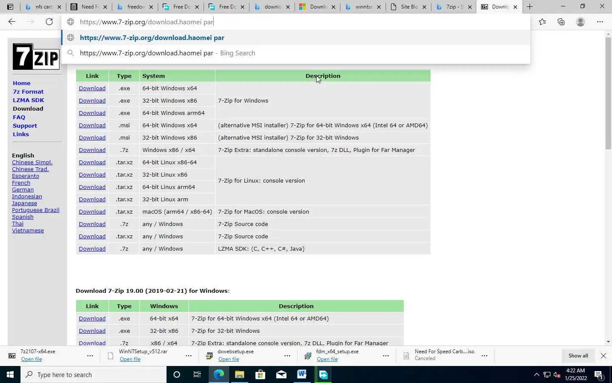Click the taskbar search box
Screen dimensions: 612x383
pos(93,374)
